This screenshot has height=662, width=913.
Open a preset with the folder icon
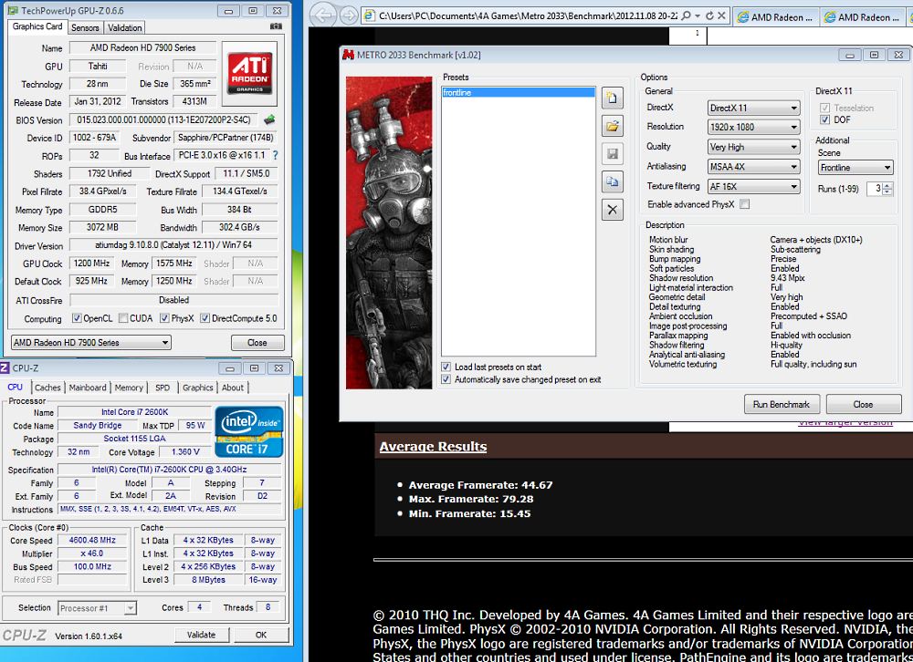tap(612, 126)
